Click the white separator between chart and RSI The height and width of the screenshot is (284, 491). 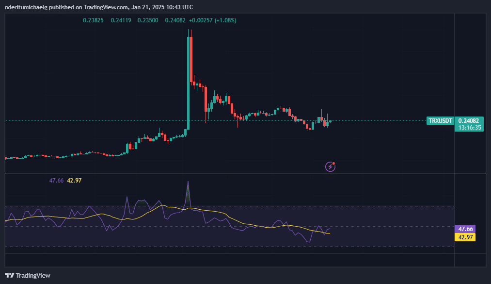click(x=242, y=173)
